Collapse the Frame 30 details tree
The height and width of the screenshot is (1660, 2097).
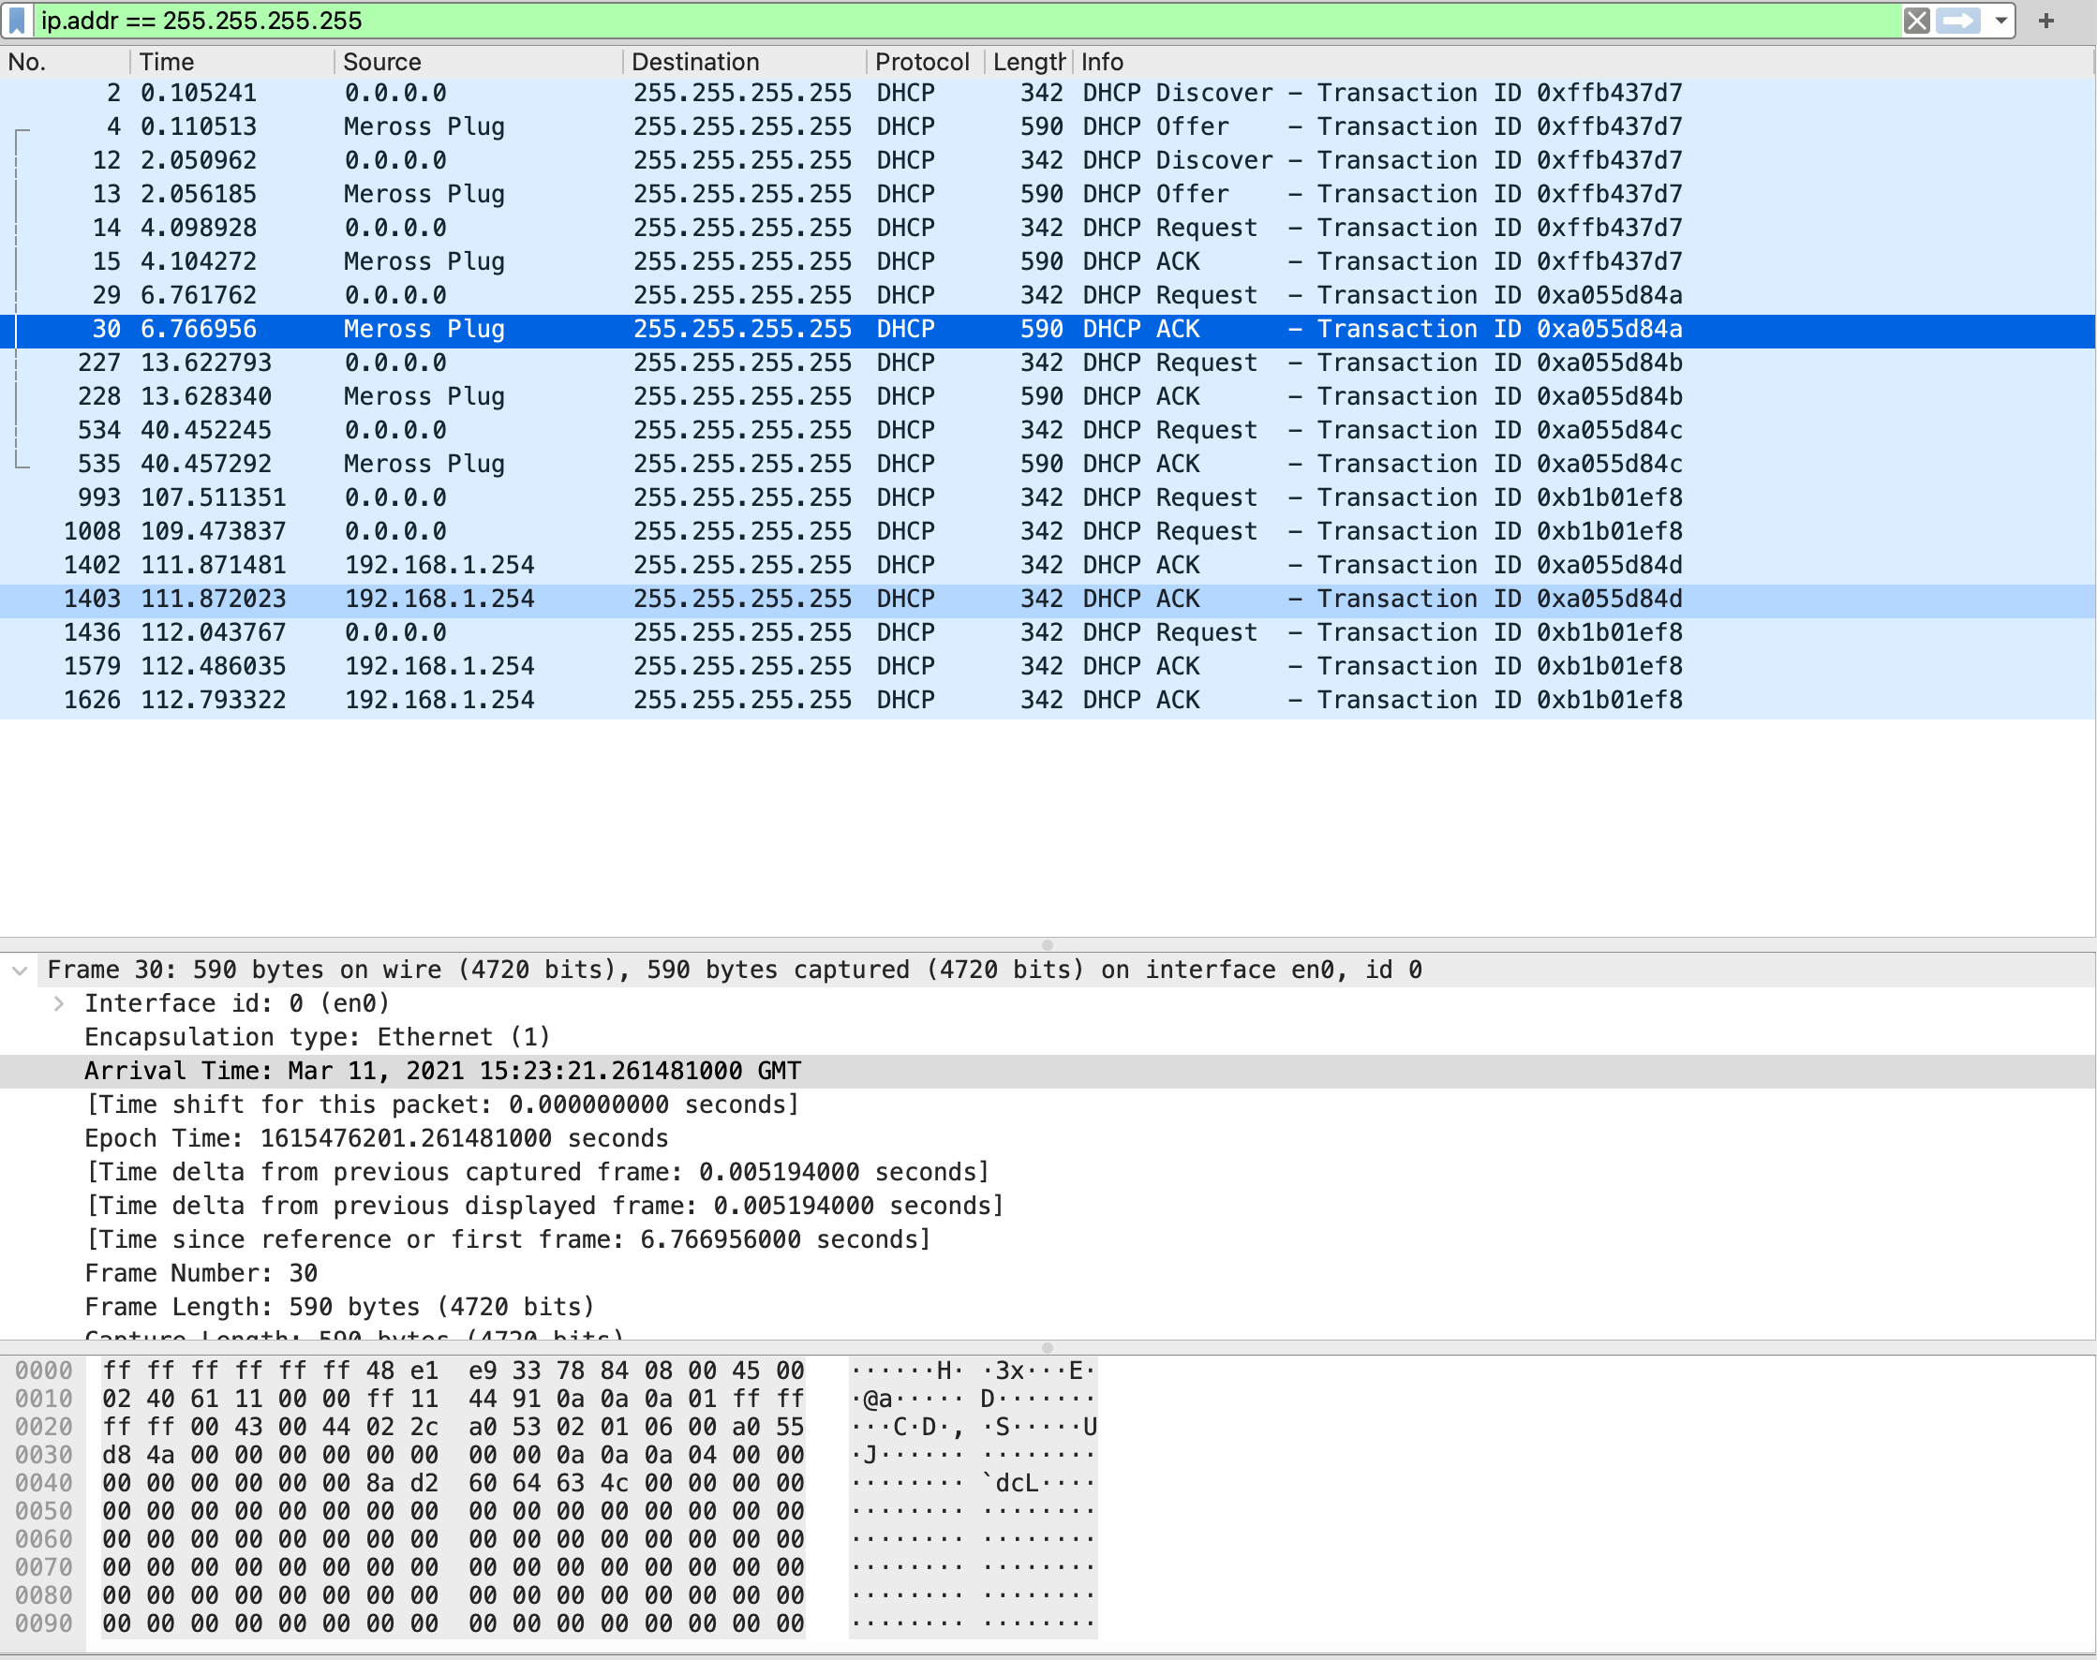point(20,970)
